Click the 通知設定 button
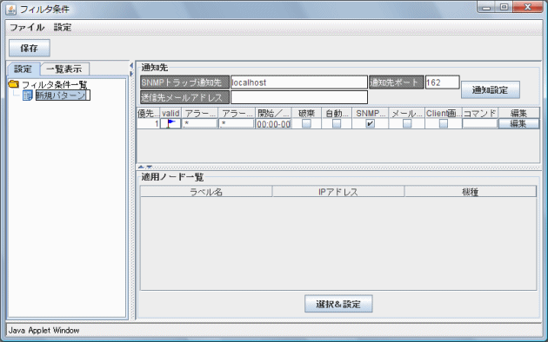The image size is (548, 342). click(x=490, y=90)
